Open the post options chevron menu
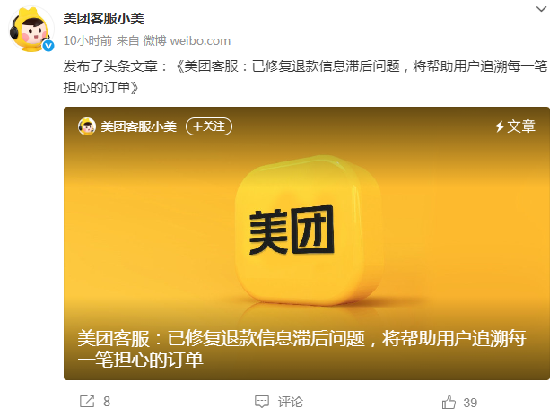 [x=541, y=9]
